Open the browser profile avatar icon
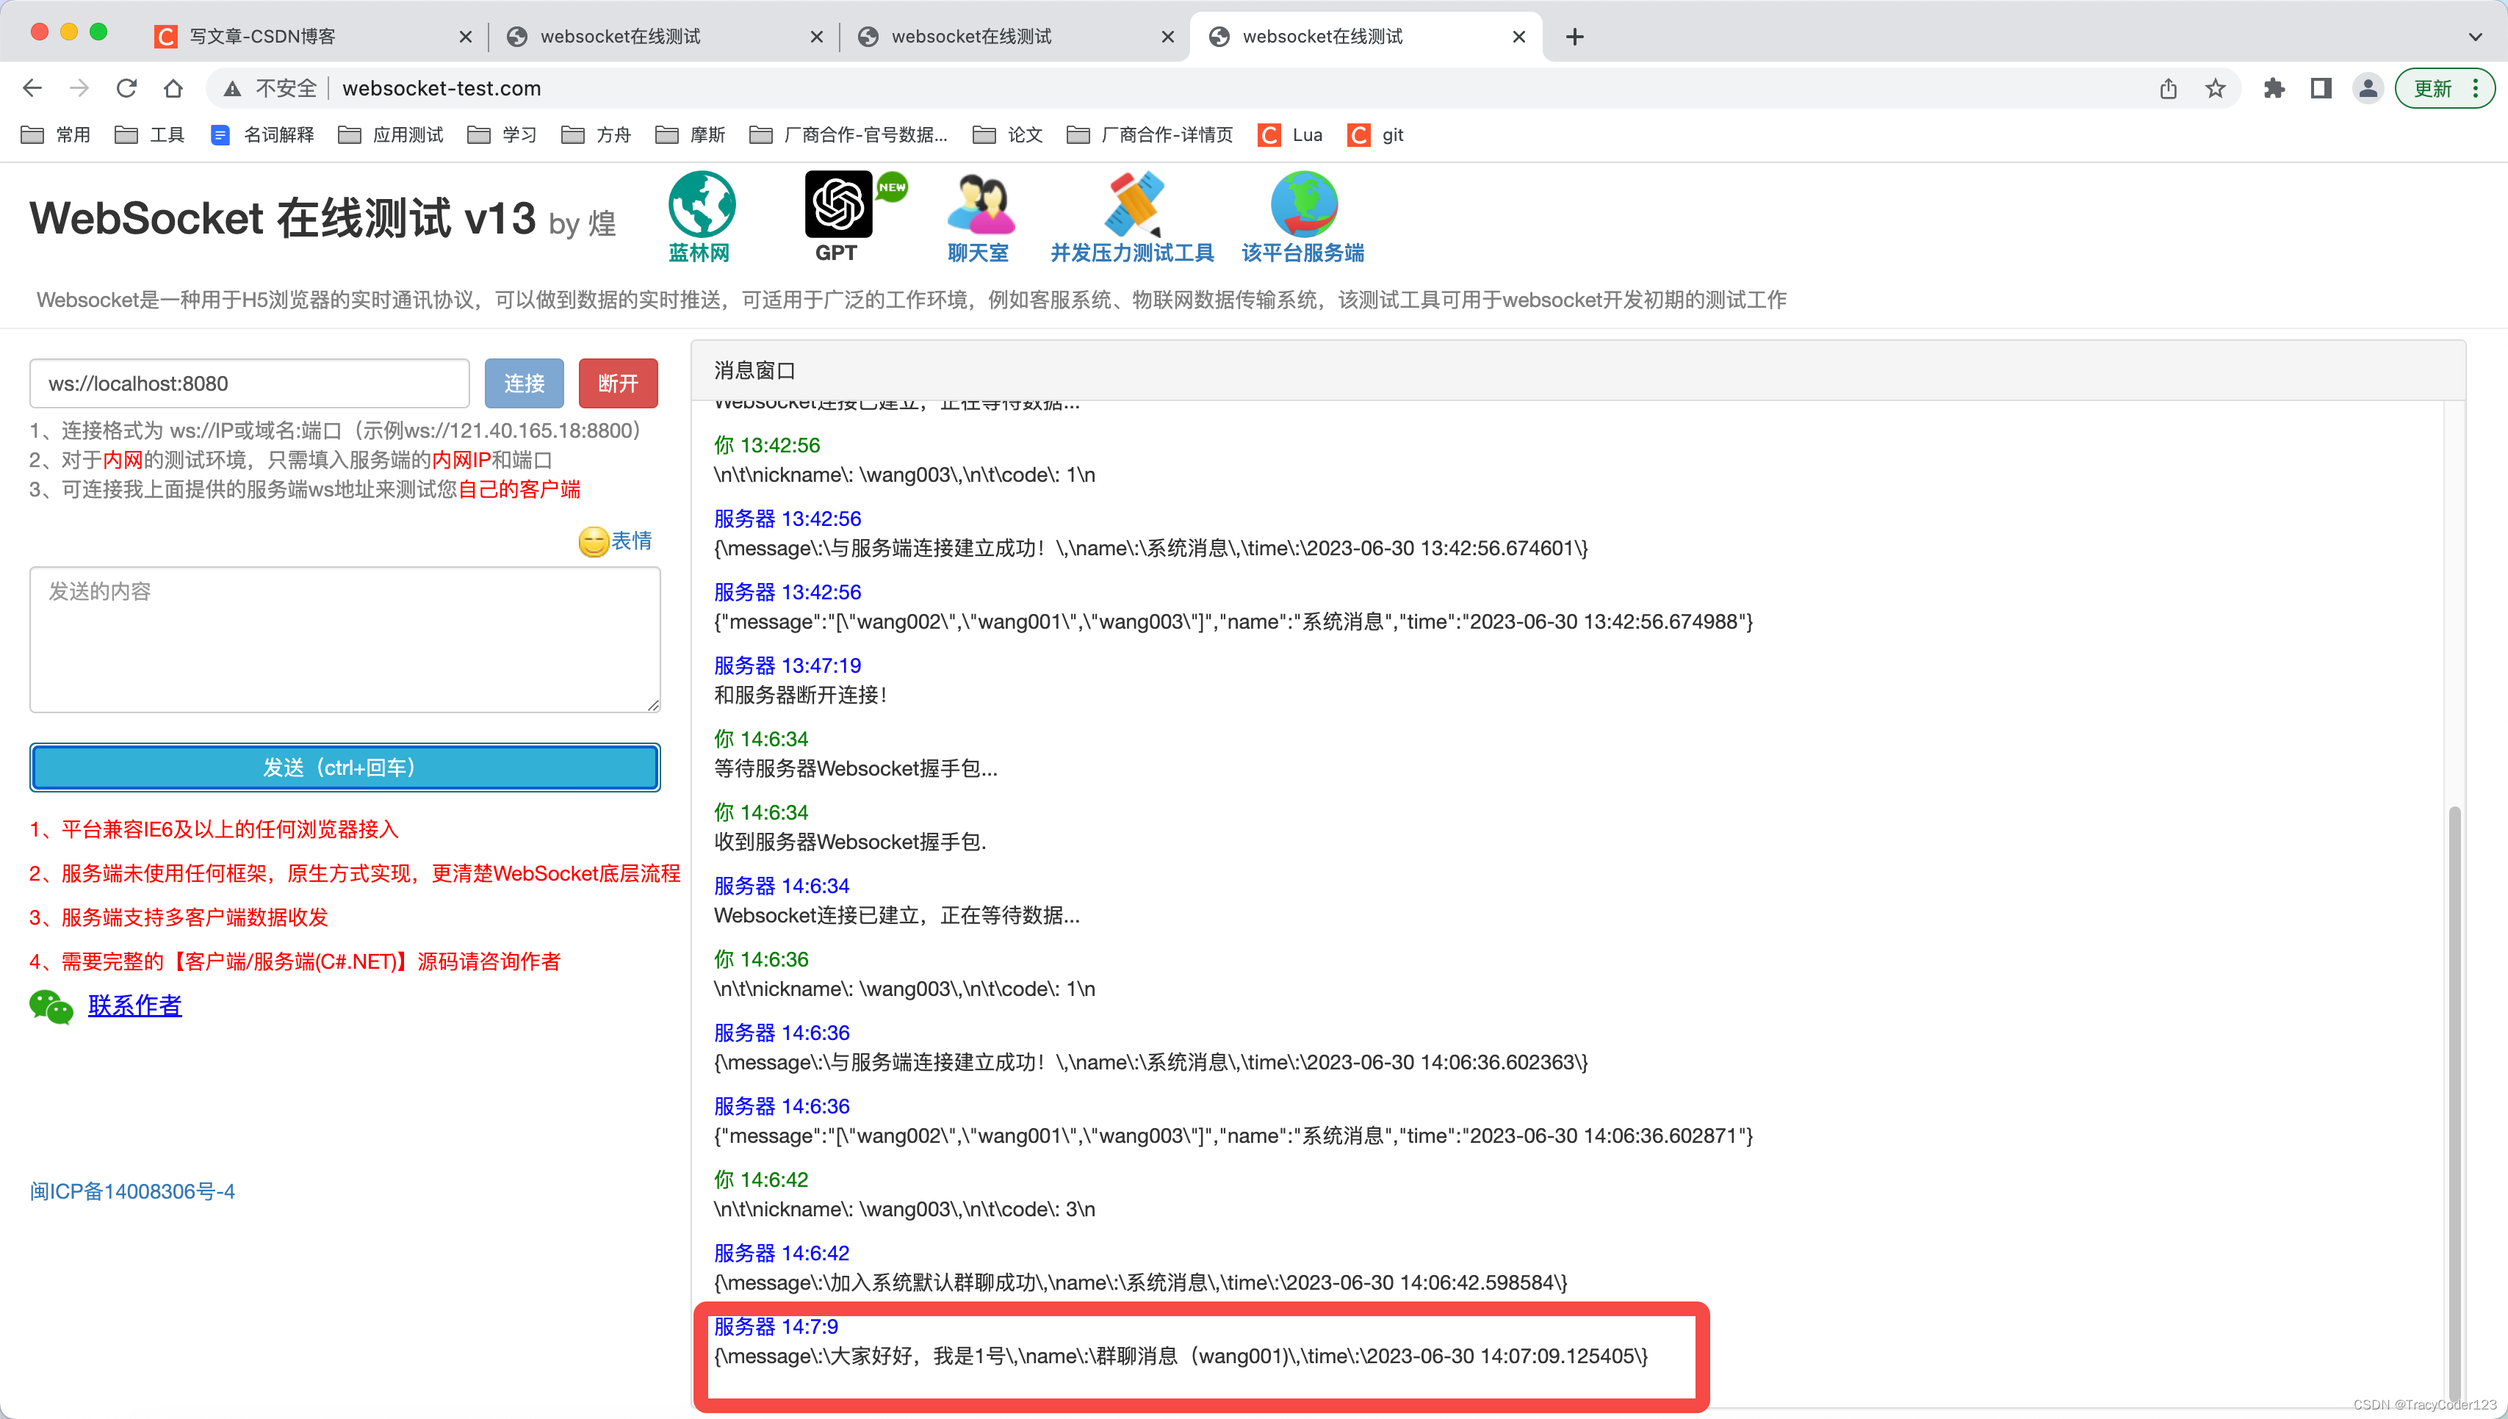 point(2367,87)
